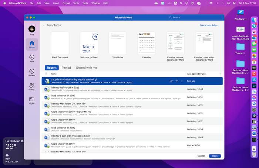Open Finder from the Dock

point(254,20)
